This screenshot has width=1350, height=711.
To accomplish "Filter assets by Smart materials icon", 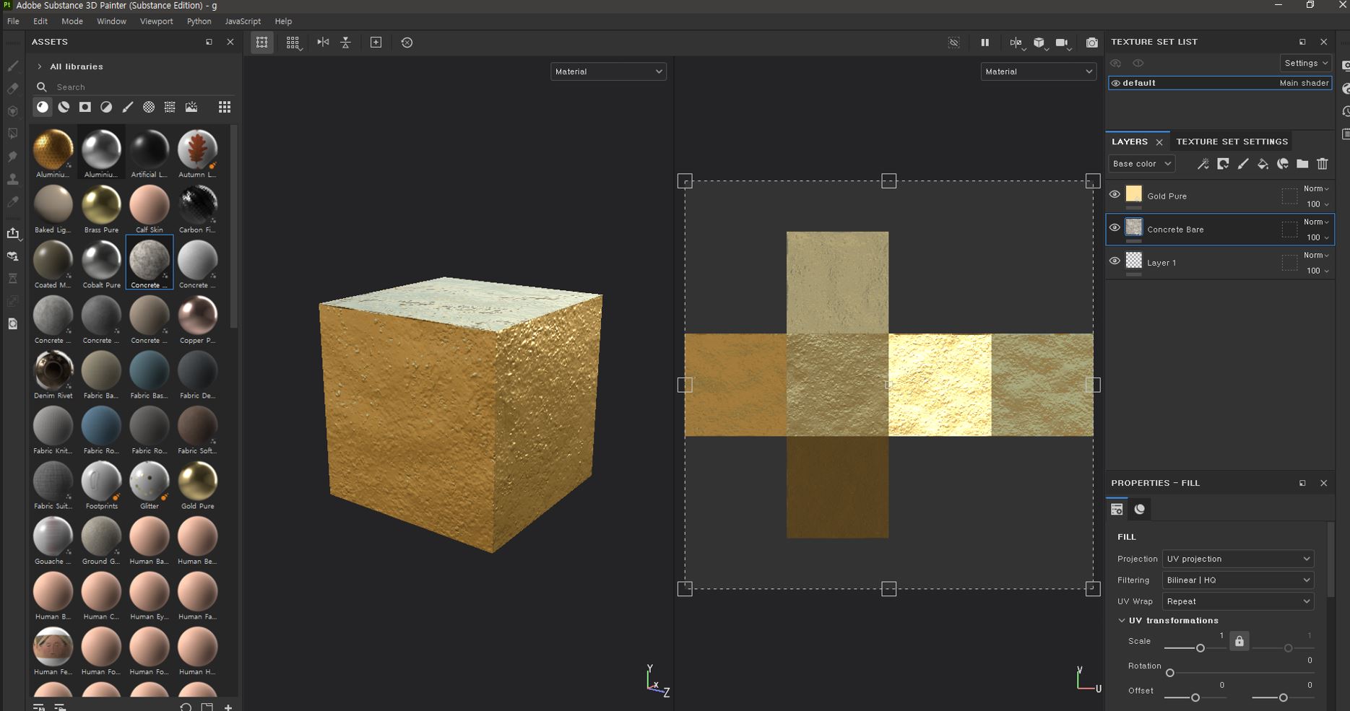I will tap(64, 107).
